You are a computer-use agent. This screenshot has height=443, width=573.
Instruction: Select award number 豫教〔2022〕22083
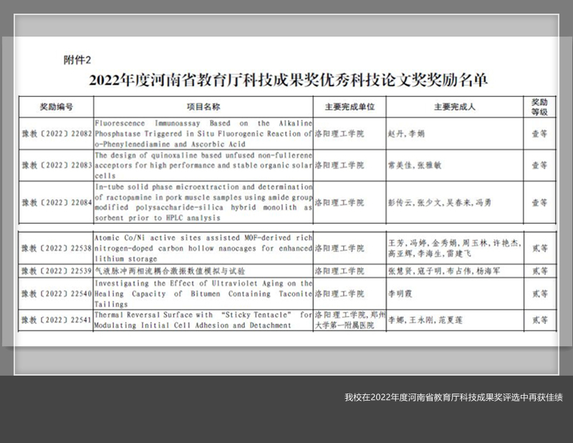tap(56, 165)
